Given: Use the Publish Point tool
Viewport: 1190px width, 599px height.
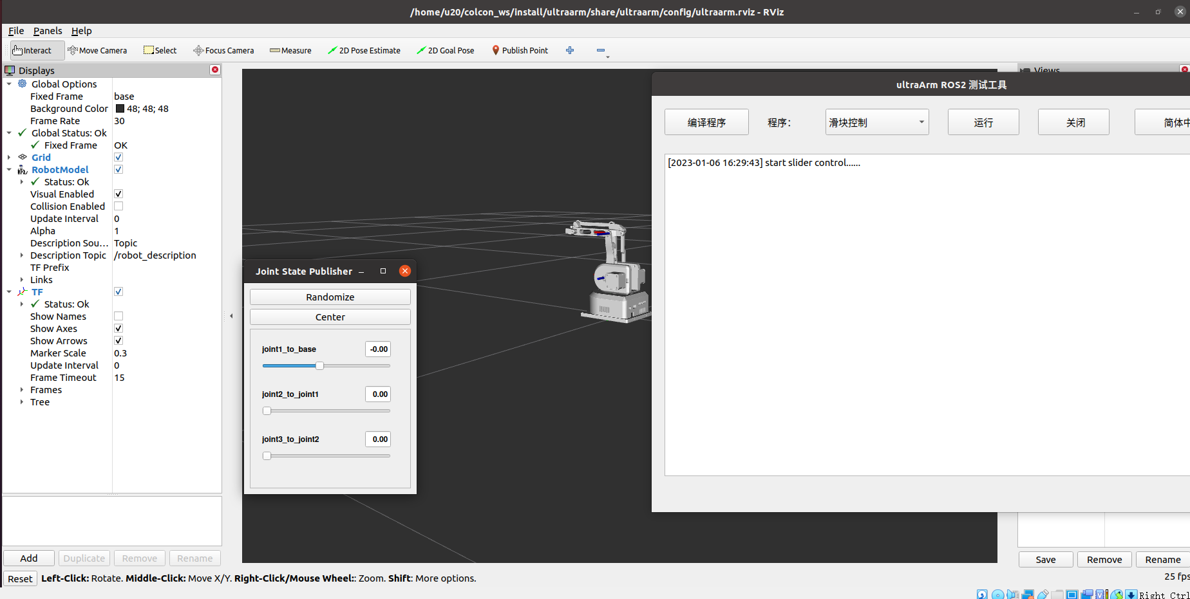Looking at the screenshot, I should click(x=520, y=50).
